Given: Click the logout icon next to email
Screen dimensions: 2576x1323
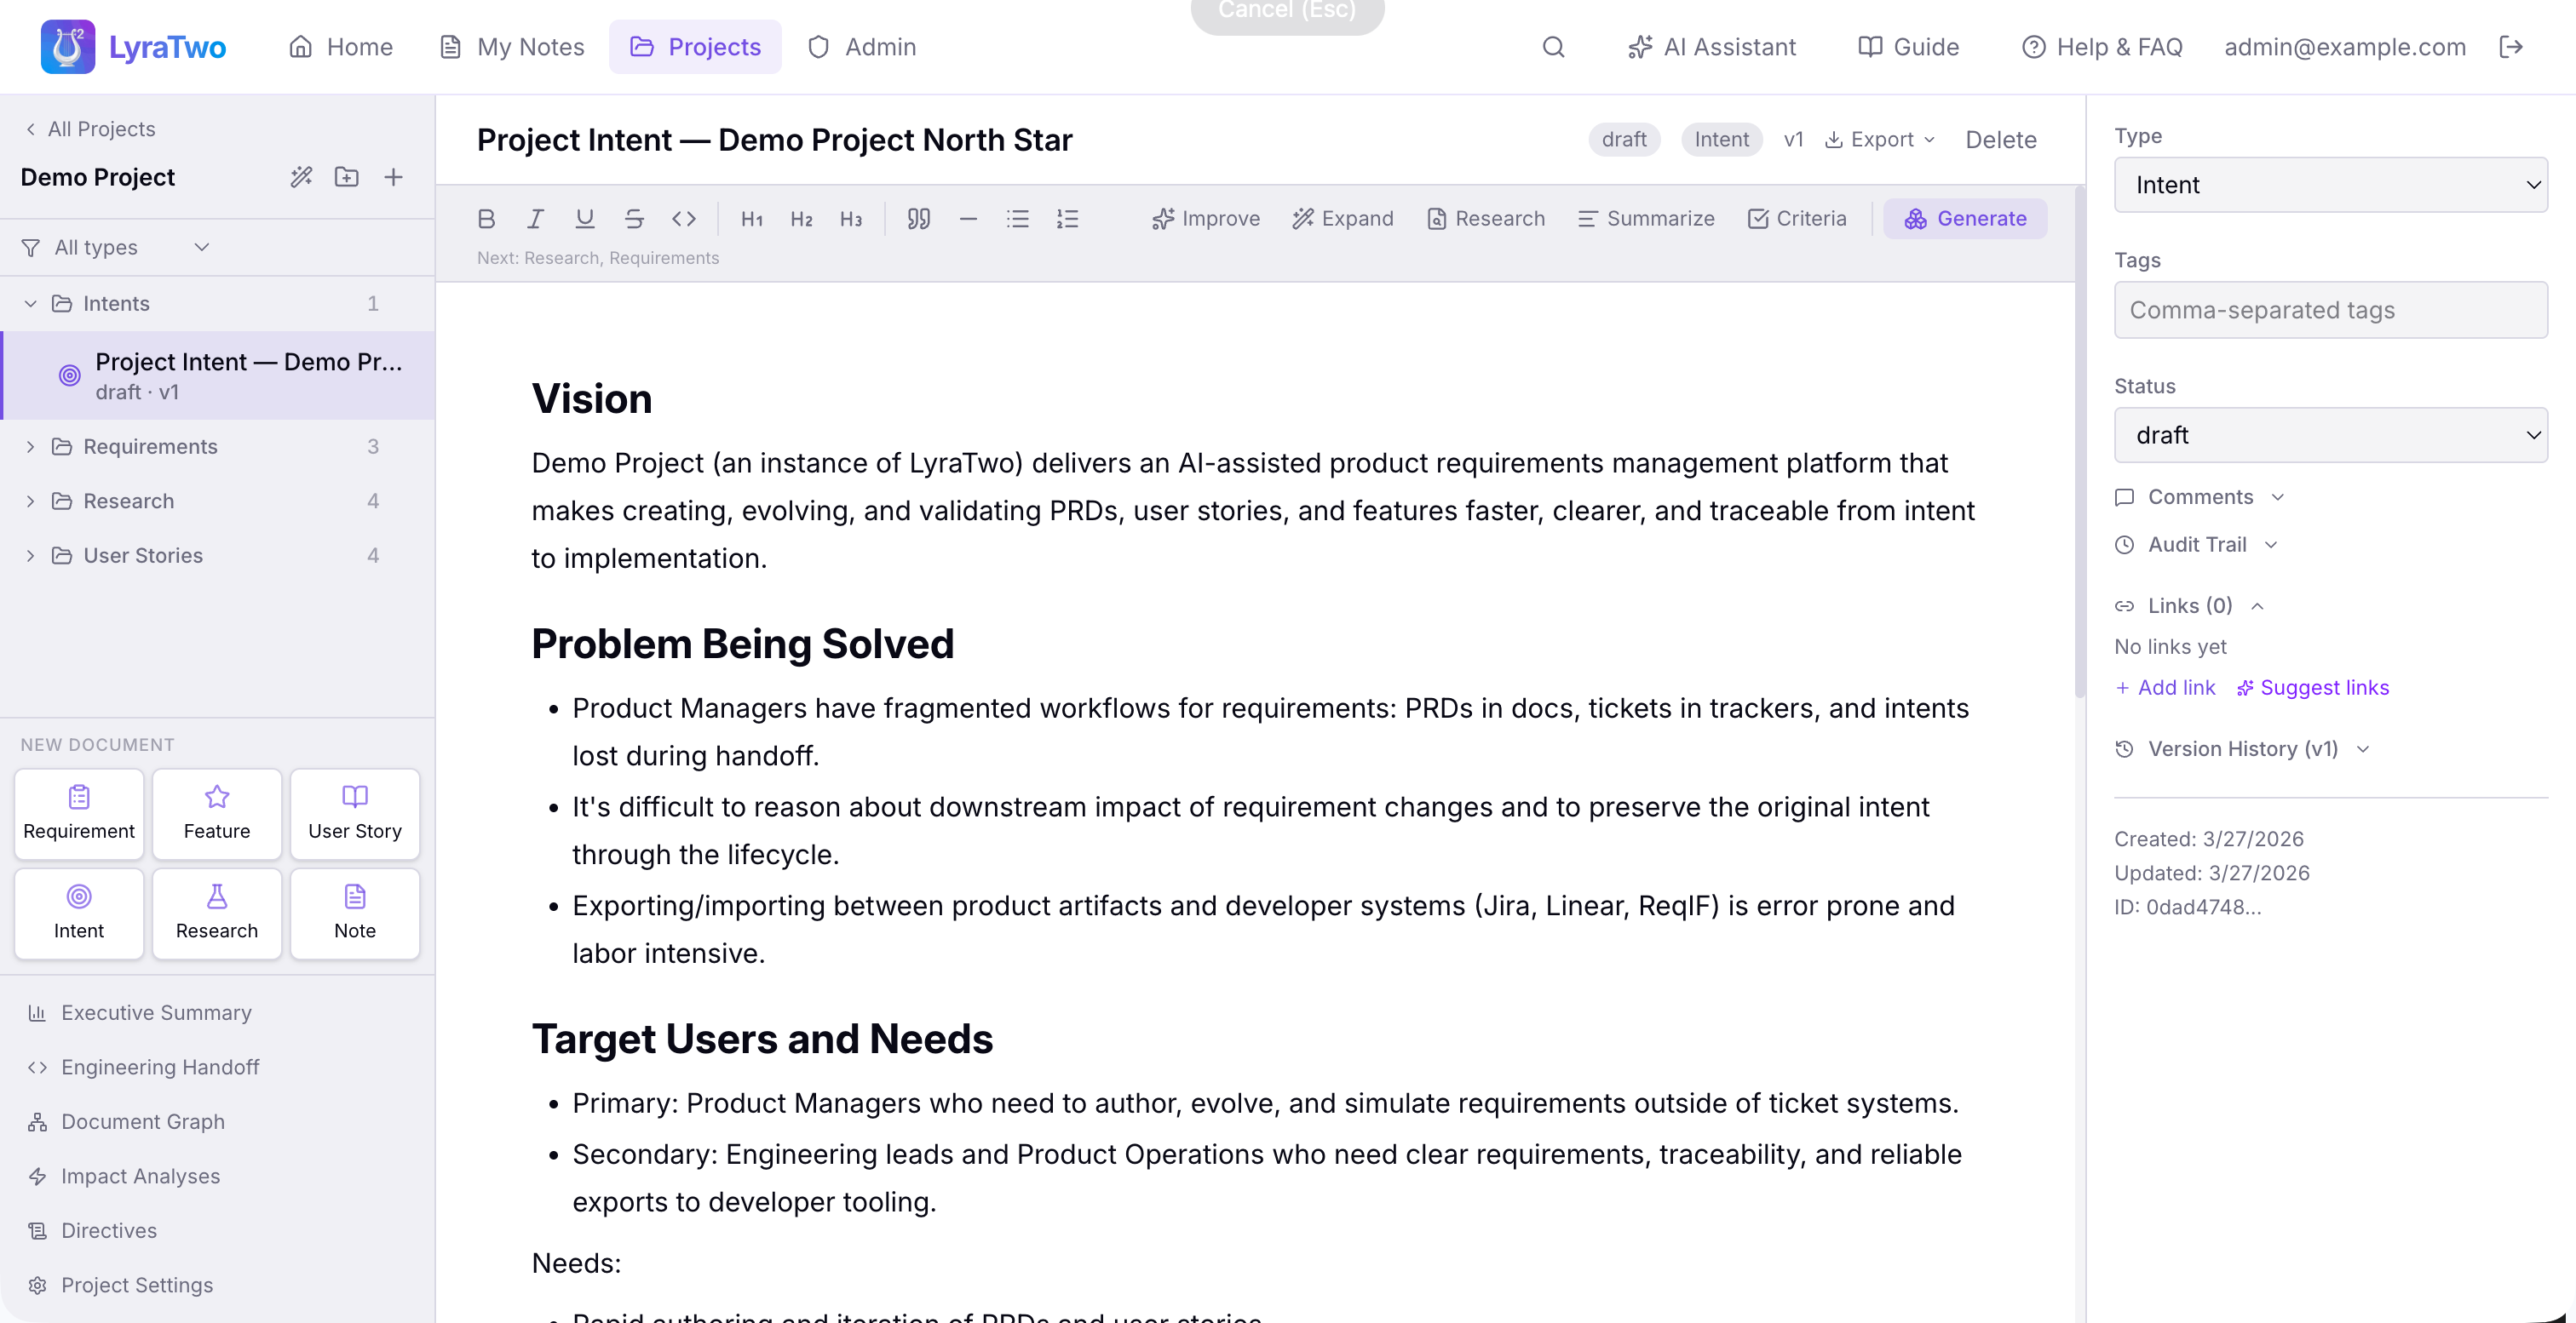Looking at the screenshot, I should [2511, 47].
